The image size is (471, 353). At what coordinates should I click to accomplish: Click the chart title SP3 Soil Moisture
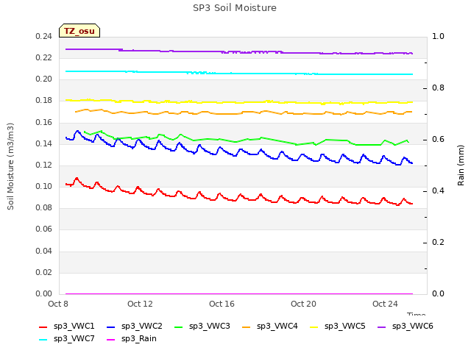(235, 8)
